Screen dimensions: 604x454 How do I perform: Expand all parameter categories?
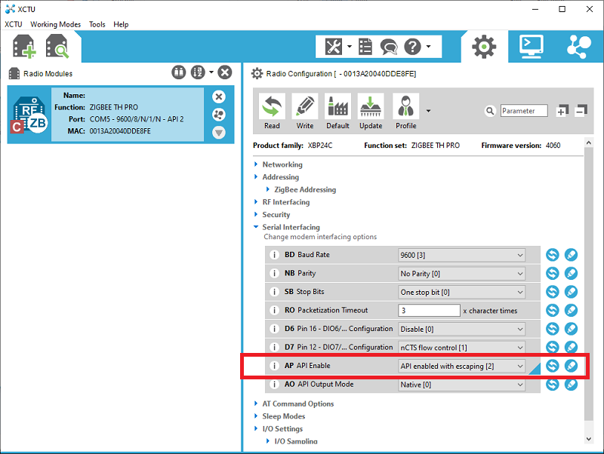(562, 110)
